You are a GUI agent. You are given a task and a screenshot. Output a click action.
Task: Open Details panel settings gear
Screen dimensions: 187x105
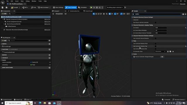coord(186,14)
